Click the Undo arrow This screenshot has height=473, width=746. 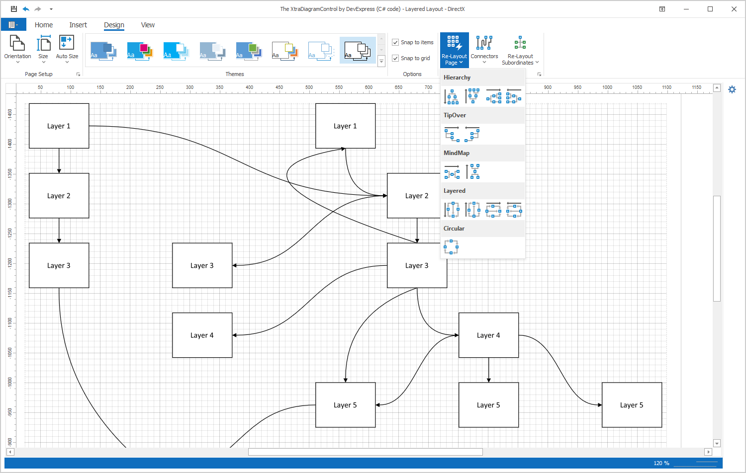click(x=26, y=9)
